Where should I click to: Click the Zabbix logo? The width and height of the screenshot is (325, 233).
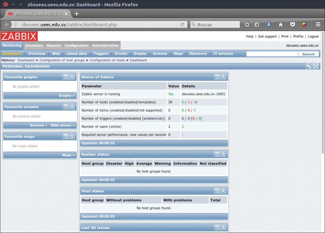pyautogui.click(x=19, y=36)
